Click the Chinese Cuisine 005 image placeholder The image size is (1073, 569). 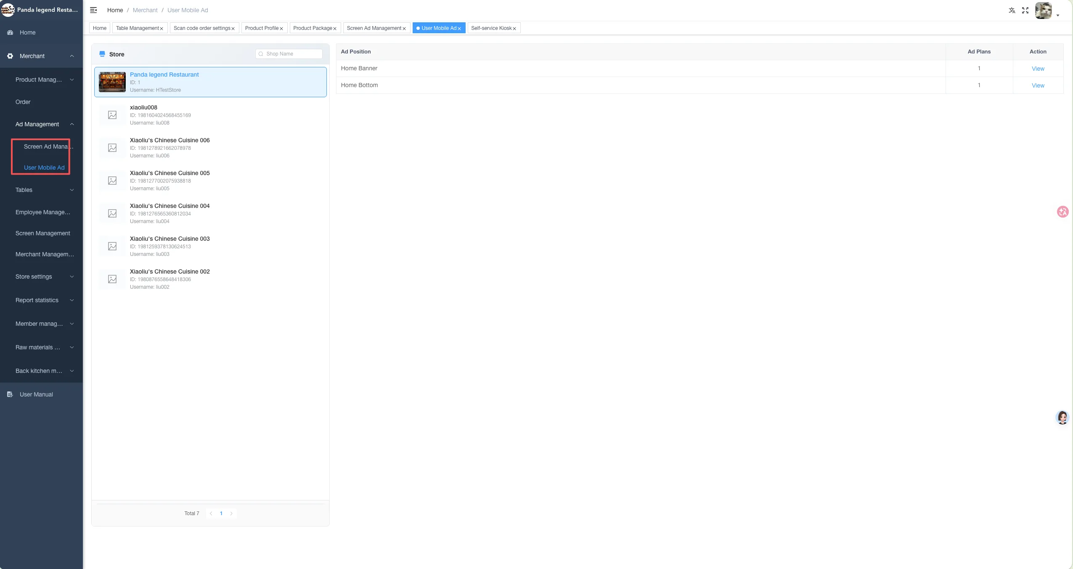(112, 181)
